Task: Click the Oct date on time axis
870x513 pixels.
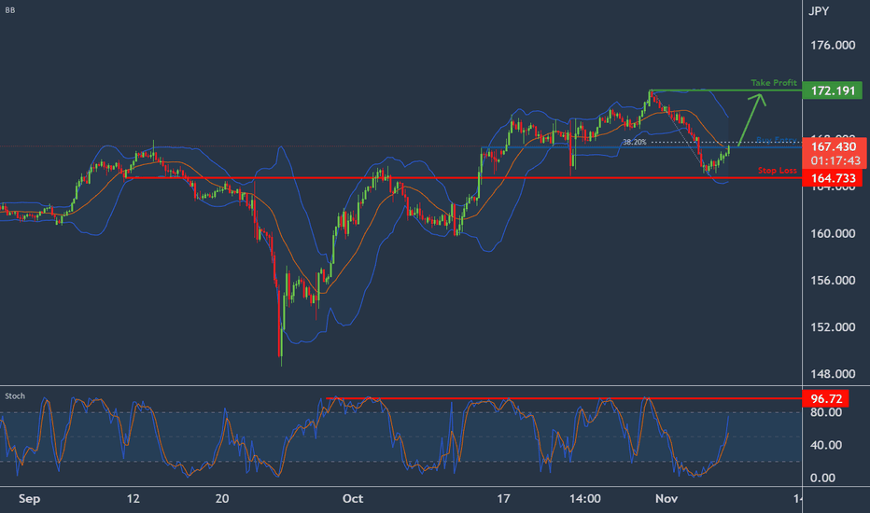Action: click(x=353, y=499)
